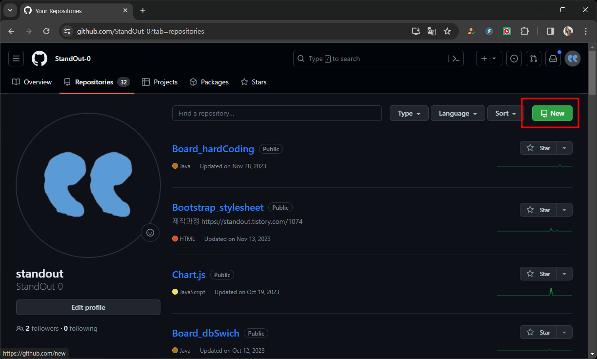Click the lightning bolt extension icon
The image size is (597, 359).
[x=489, y=31]
